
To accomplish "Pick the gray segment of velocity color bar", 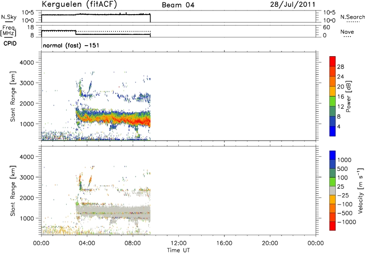I will [333, 190].
